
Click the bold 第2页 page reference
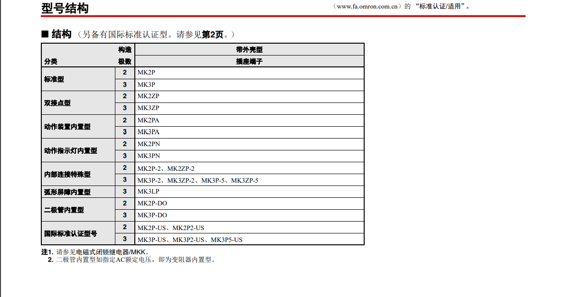(212, 35)
